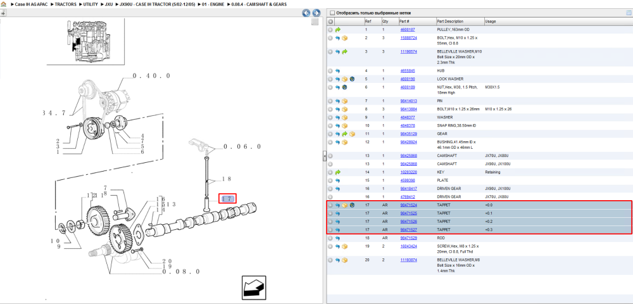The height and width of the screenshot is (304, 633).
Task: Toggle round selector for TAPPET +0.1 row
Action: 330,213
